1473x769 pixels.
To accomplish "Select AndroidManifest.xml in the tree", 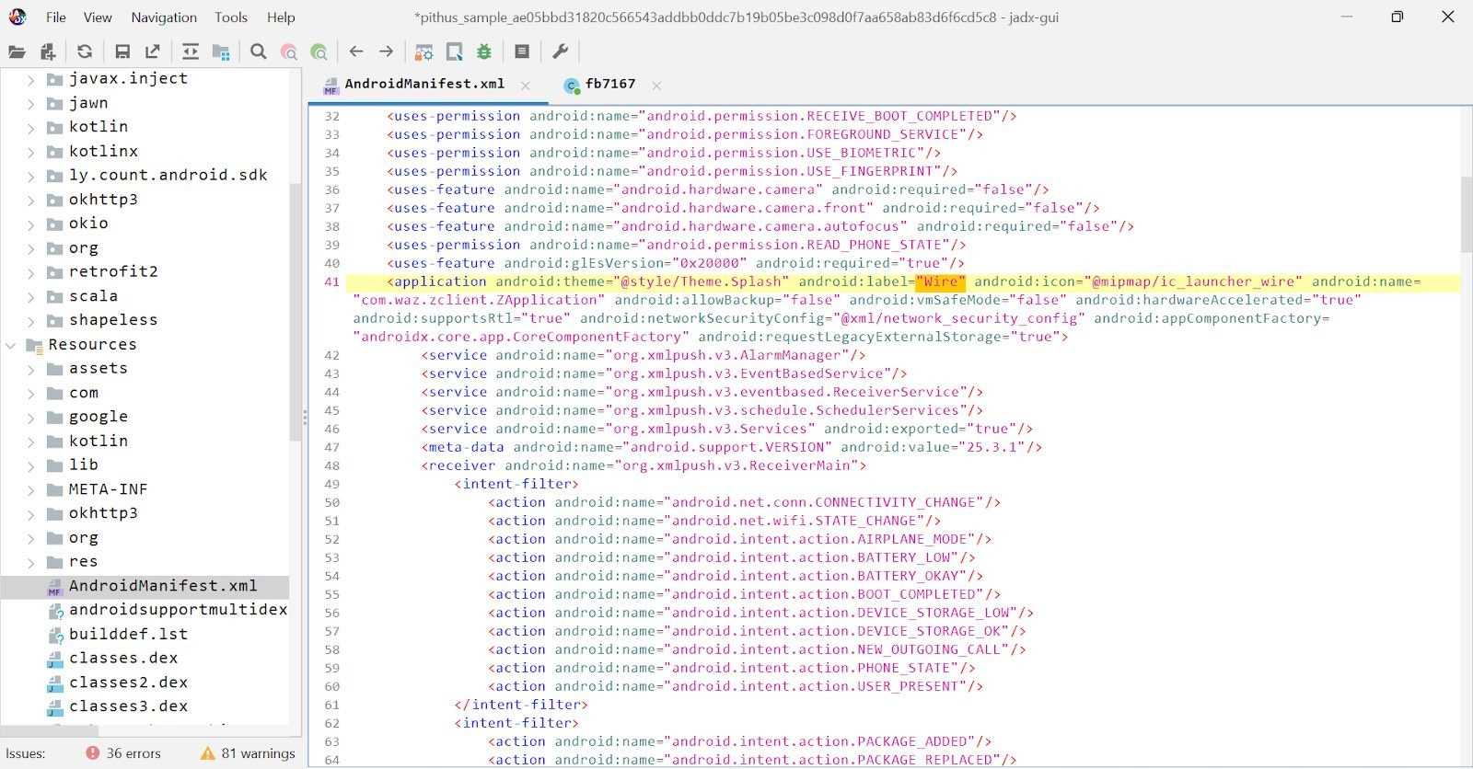I will pyautogui.click(x=163, y=586).
